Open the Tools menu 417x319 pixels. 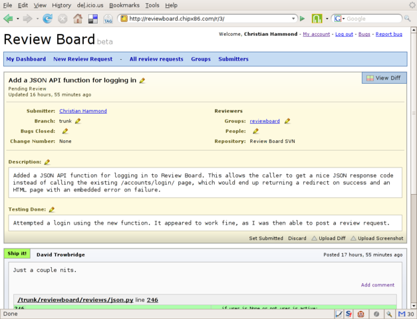click(x=152, y=5)
